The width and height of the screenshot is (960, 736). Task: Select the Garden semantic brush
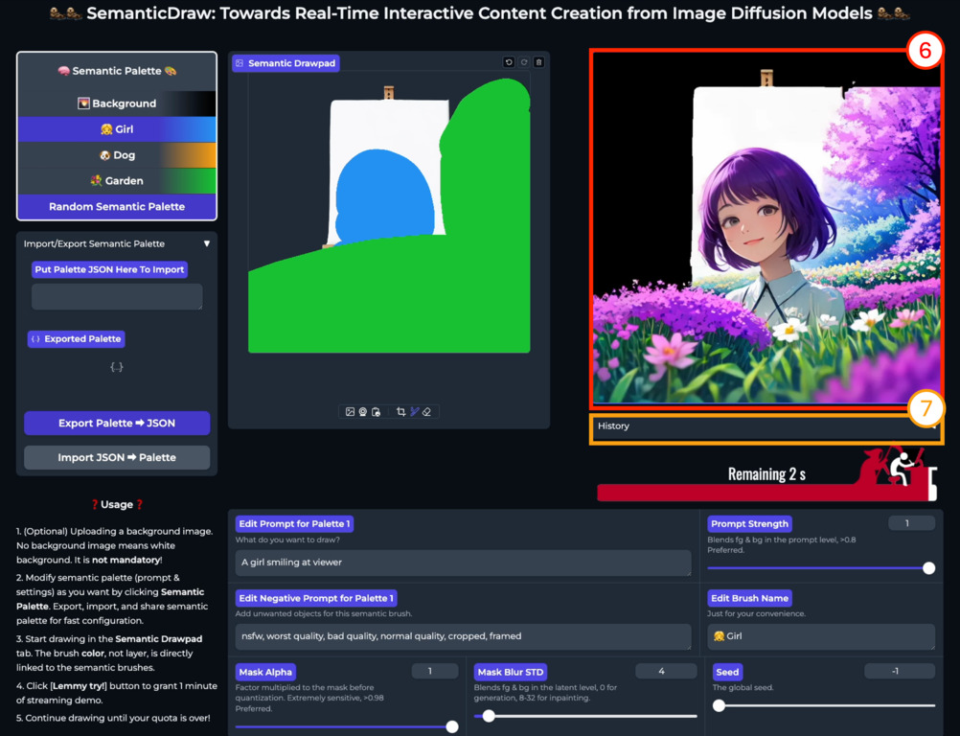click(117, 180)
